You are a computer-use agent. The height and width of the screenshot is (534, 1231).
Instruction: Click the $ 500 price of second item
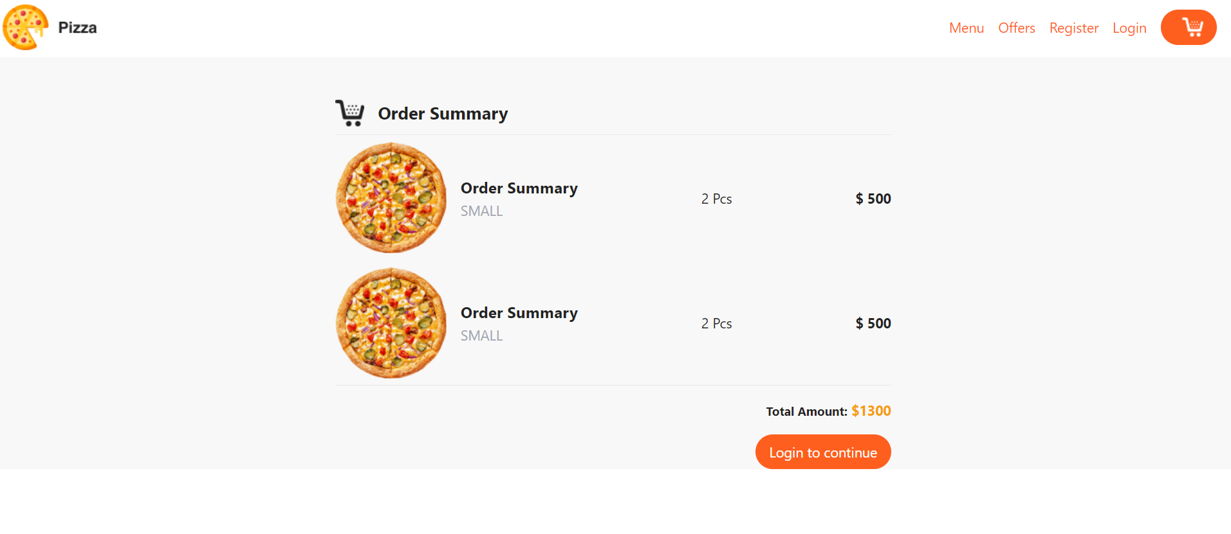click(873, 323)
